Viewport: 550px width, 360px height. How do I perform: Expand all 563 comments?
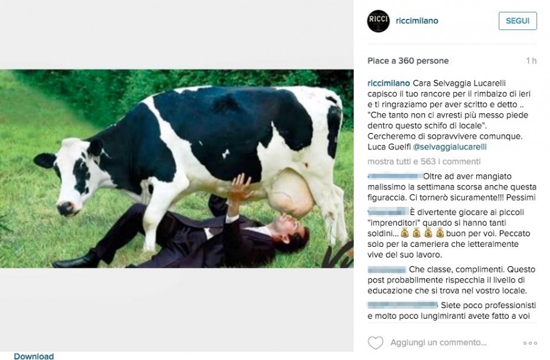click(x=424, y=161)
